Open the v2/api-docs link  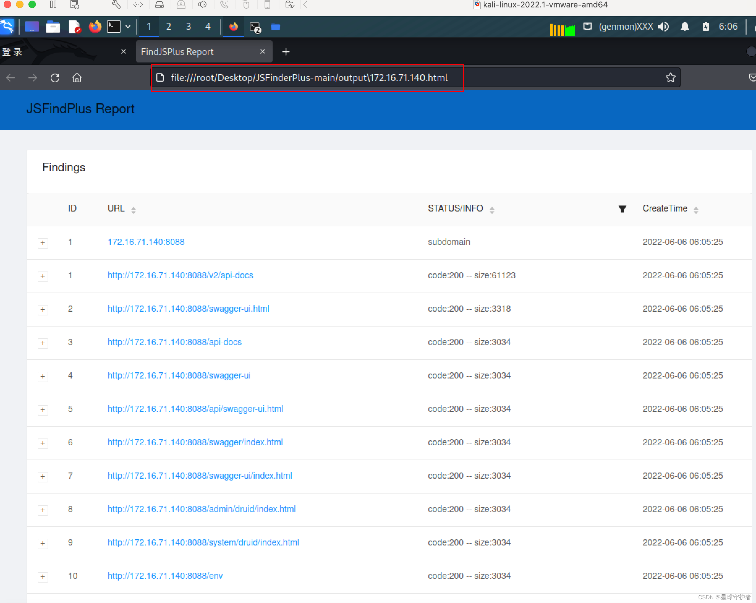(180, 275)
